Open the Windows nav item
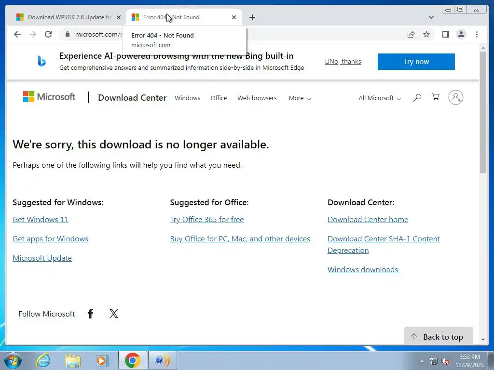The height and width of the screenshot is (370, 494). [x=188, y=98]
